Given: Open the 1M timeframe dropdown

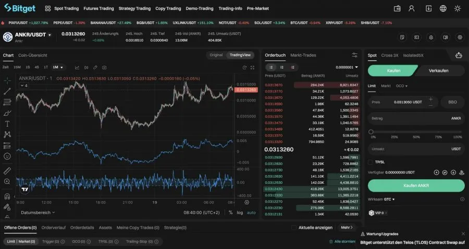Looking at the screenshot, I should [58, 67].
